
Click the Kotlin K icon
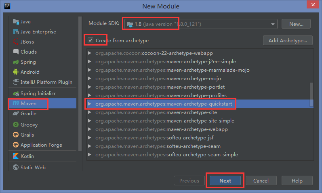pyautogui.click(x=16, y=156)
